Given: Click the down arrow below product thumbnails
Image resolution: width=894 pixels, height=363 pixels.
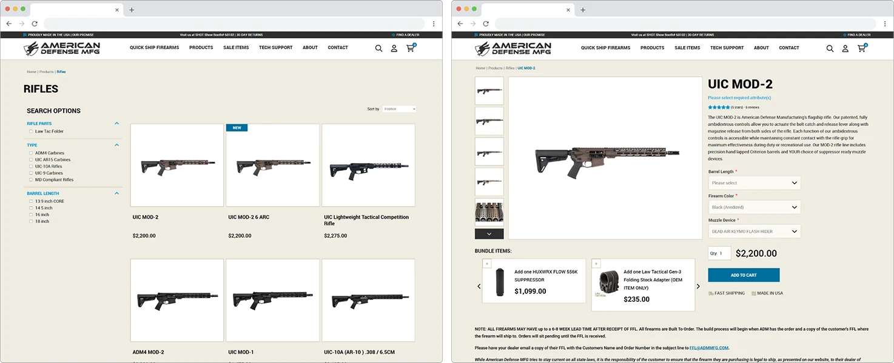Looking at the screenshot, I should pyautogui.click(x=489, y=233).
